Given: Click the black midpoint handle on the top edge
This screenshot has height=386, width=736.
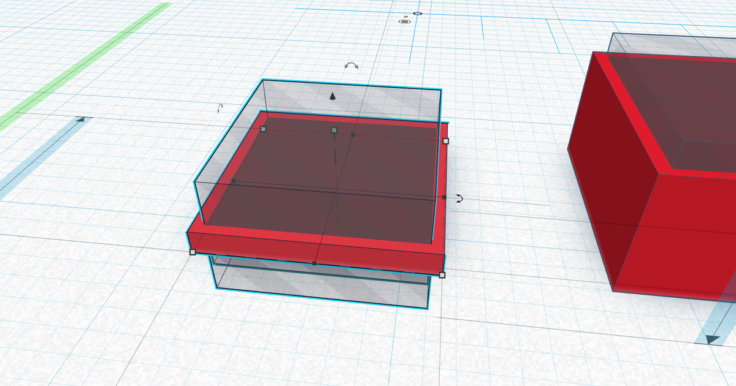Looking at the screenshot, I should pyautogui.click(x=351, y=134).
